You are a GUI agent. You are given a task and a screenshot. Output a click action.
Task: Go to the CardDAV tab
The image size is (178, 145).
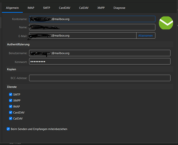(x=64, y=8)
